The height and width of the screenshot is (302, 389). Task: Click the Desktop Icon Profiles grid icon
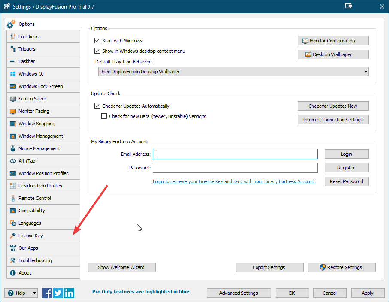[x=13, y=186]
